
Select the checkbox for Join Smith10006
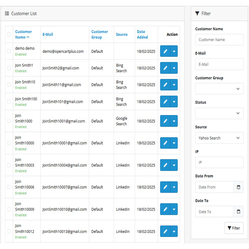point(9,187)
